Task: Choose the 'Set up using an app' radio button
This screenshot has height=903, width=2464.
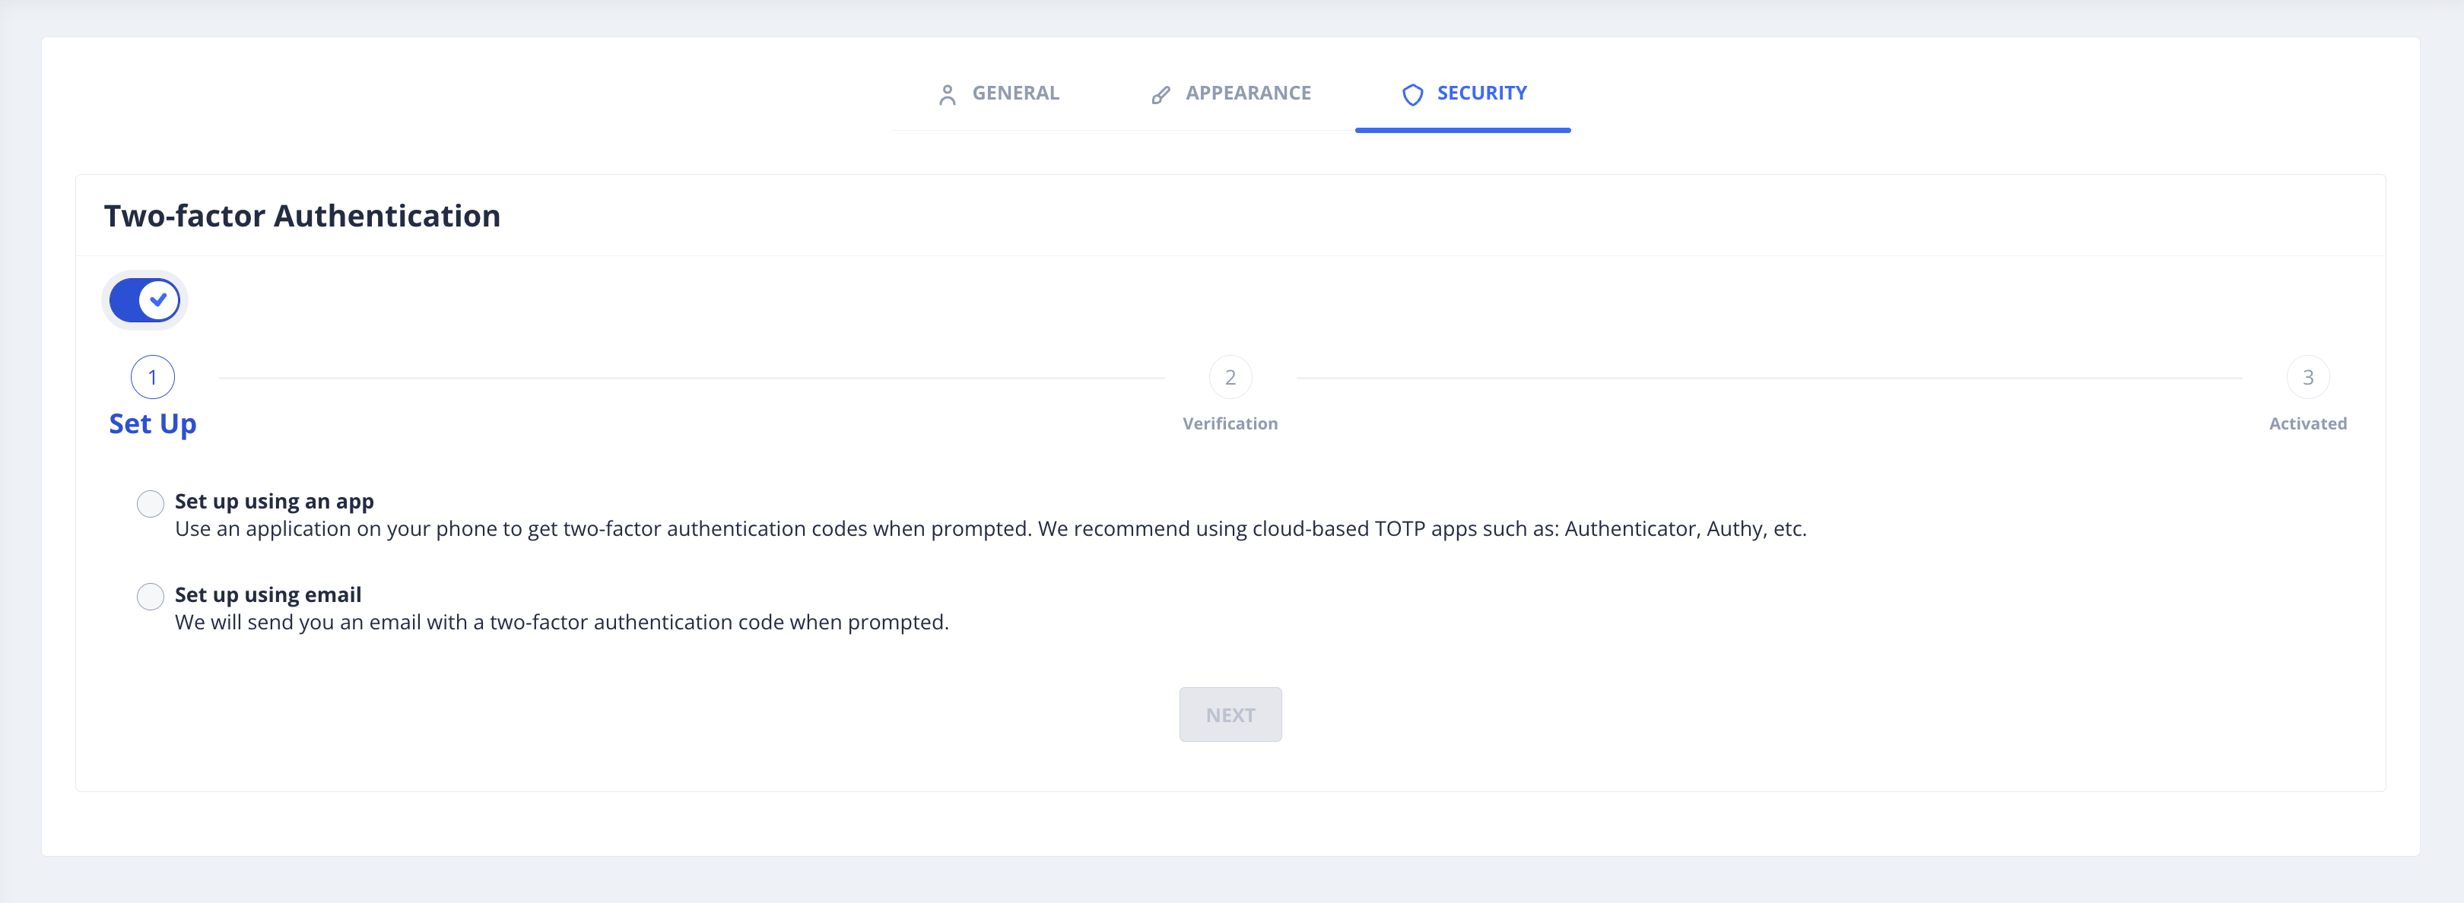Action: 150,504
